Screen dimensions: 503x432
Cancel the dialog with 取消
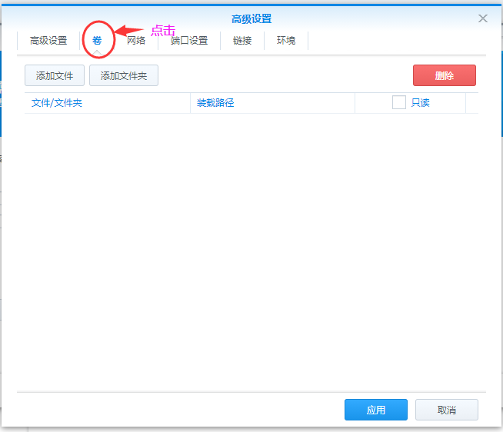(x=447, y=410)
